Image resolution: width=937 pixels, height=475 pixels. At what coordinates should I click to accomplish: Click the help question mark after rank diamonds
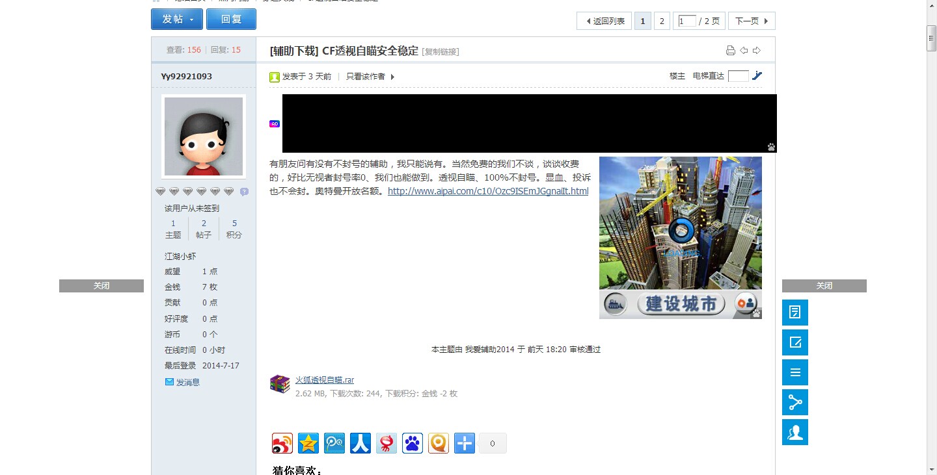(244, 192)
